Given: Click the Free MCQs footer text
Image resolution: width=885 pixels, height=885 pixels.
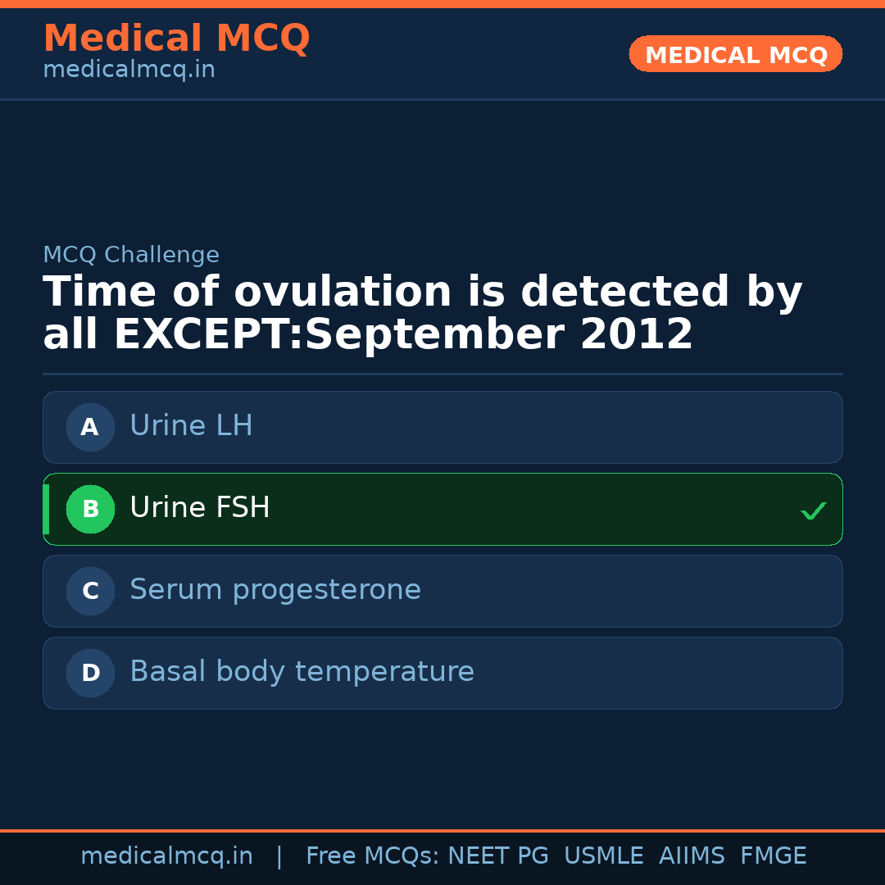Looking at the screenshot, I should [373, 856].
